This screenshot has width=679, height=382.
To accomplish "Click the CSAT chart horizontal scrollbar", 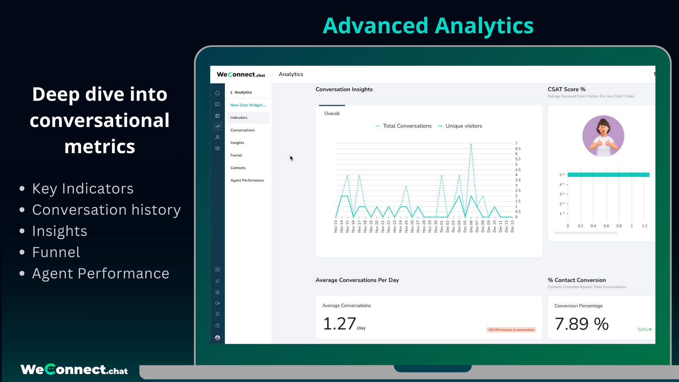I will (x=586, y=233).
